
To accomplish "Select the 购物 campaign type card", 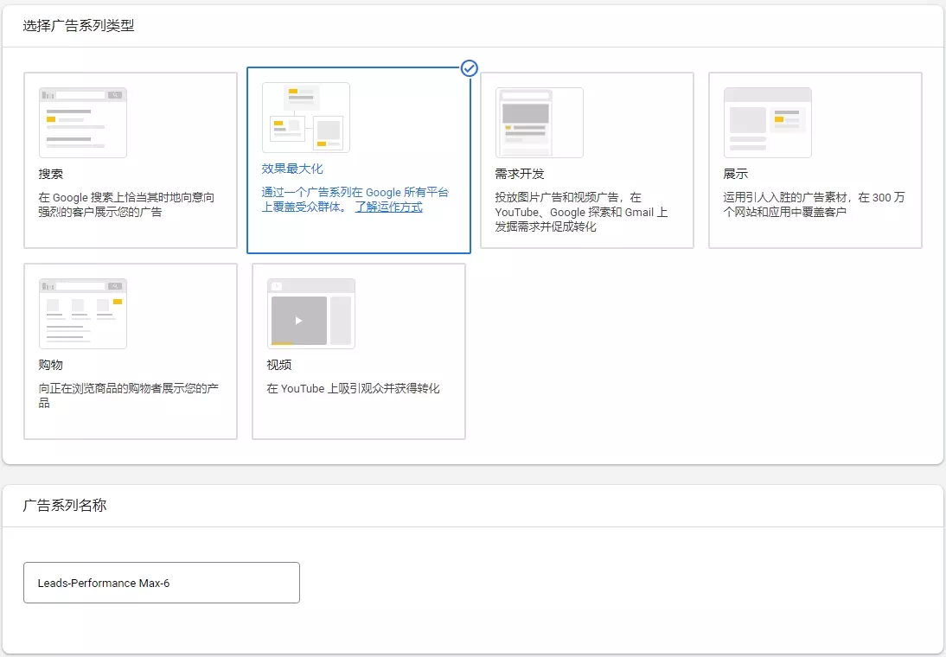I will click(x=131, y=351).
